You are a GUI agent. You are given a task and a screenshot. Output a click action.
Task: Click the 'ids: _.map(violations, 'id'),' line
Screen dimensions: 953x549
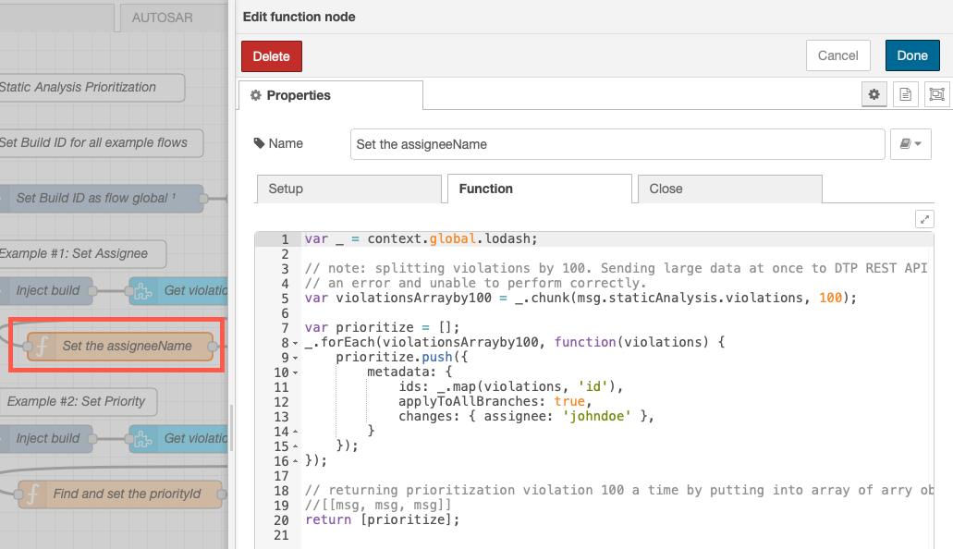coord(510,386)
